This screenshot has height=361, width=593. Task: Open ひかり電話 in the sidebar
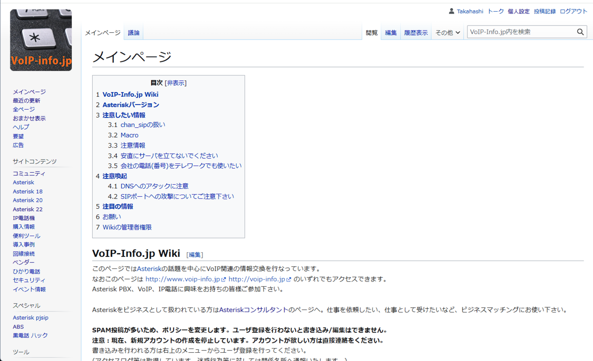tap(26, 271)
